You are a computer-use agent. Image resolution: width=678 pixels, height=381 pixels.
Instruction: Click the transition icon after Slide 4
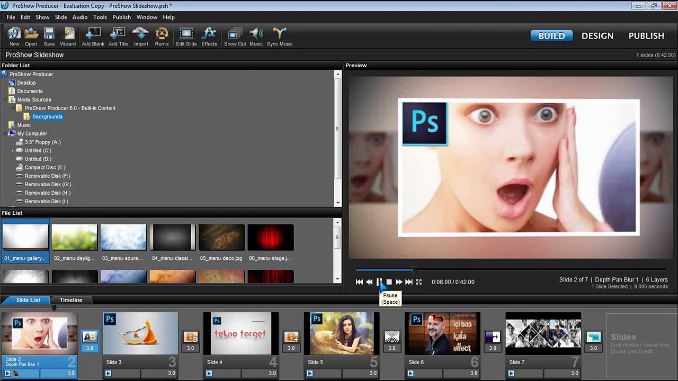click(291, 337)
